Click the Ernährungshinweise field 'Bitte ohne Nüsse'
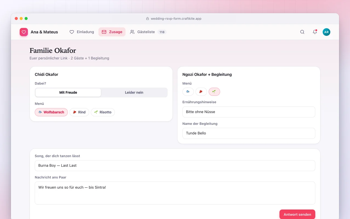This screenshot has height=219, width=350. coord(249,112)
